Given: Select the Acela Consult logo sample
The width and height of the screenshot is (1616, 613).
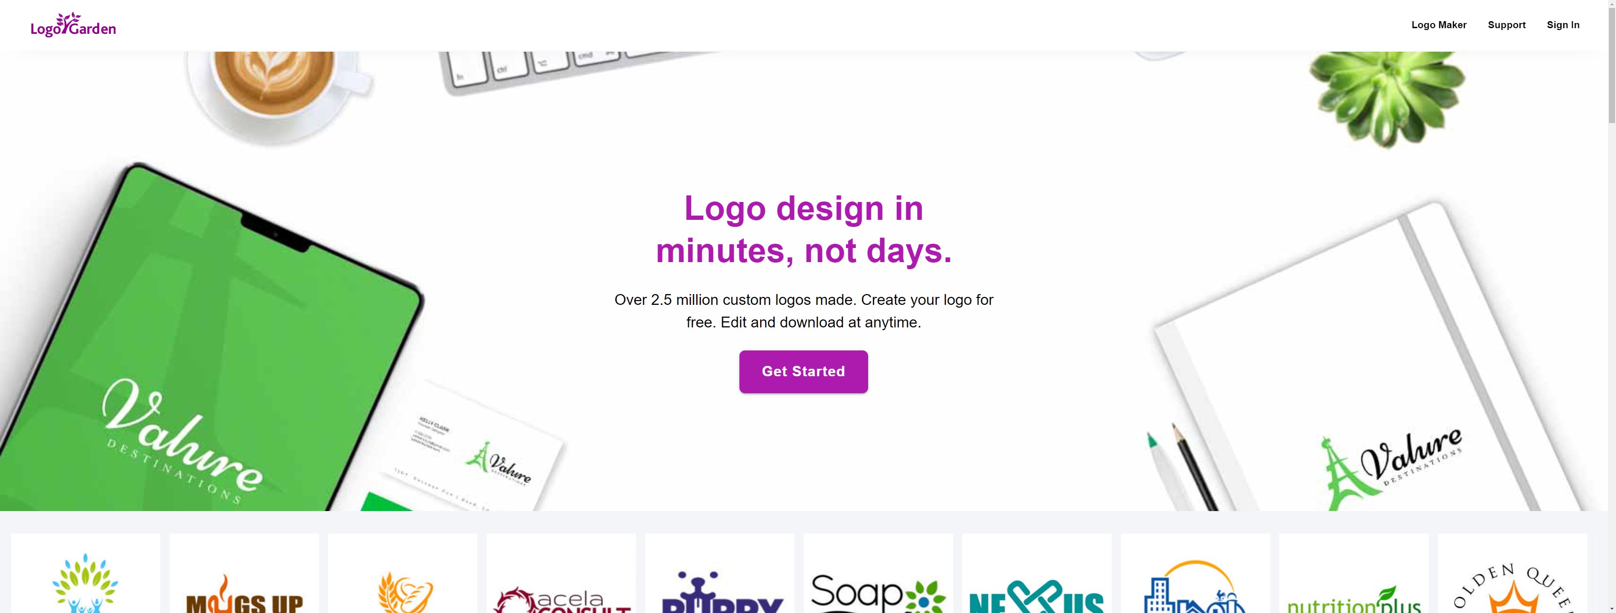Looking at the screenshot, I should pyautogui.click(x=561, y=574).
